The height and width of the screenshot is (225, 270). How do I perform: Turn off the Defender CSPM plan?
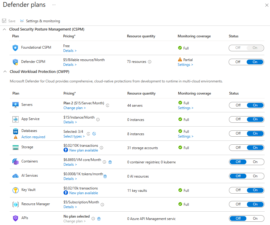238,62
